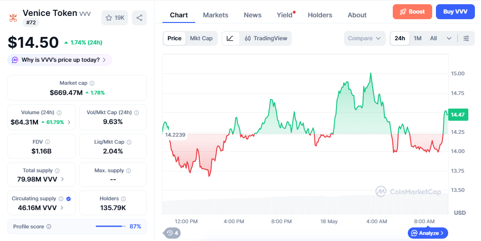Expand Total supply details chevron

point(62,179)
